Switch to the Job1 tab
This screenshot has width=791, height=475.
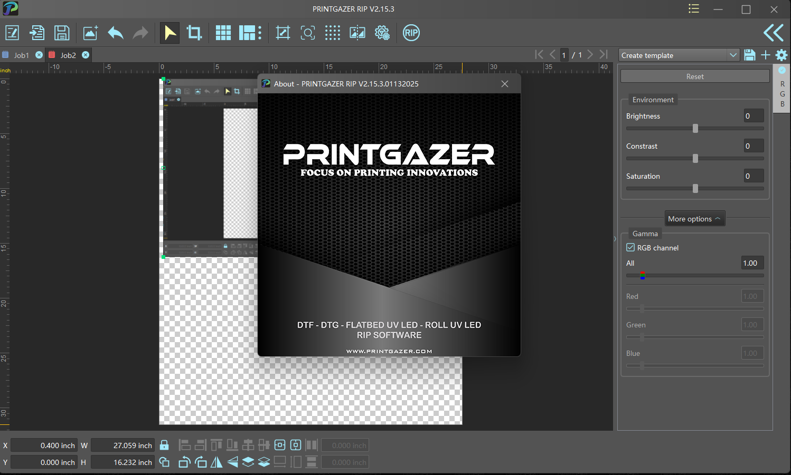click(22, 55)
